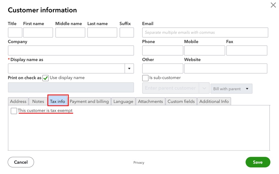Image resolution: width=279 pixels, height=174 pixels.
Task: Close the Customer information dialog
Action: [273, 5]
